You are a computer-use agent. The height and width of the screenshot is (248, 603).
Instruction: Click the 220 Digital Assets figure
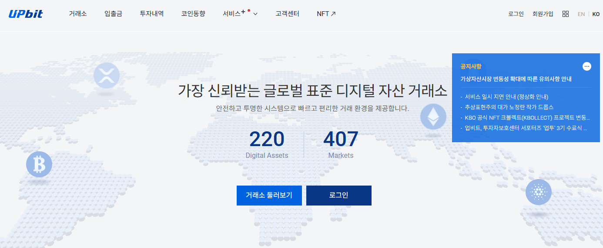pyautogui.click(x=267, y=144)
